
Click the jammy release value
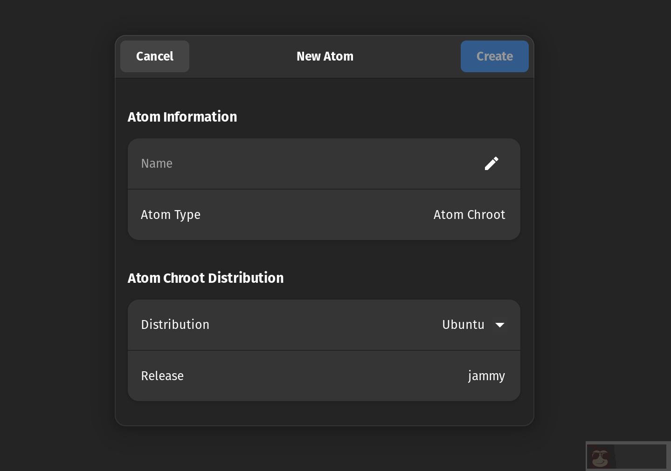point(486,376)
